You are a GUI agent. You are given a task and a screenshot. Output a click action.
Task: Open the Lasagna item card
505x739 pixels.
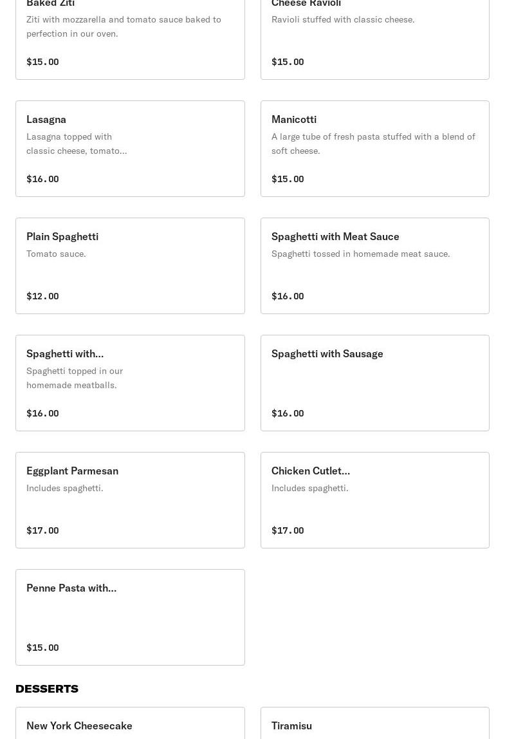[130, 149]
